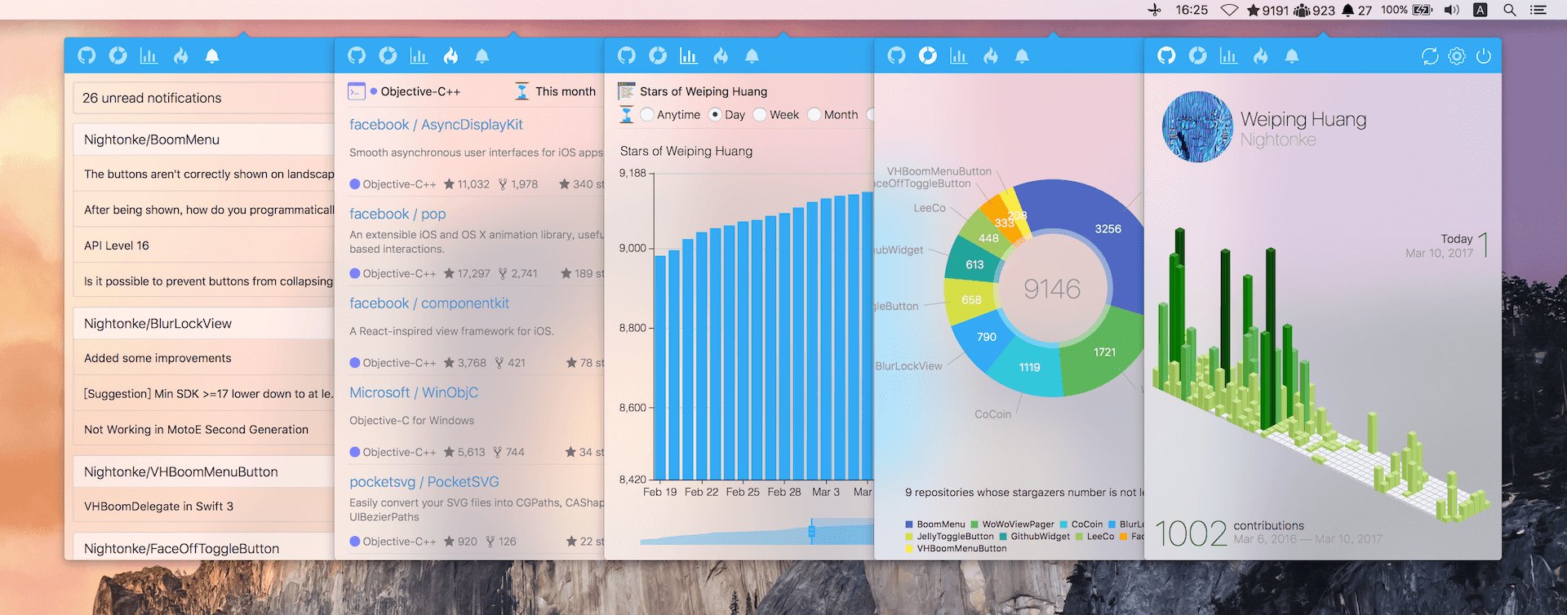Click the flame icon in the notifications panel

[181, 55]
